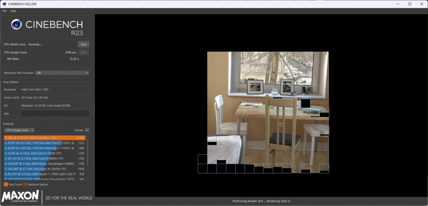Open the File menu
The image size is (428, 206).
tap(5, 11)
